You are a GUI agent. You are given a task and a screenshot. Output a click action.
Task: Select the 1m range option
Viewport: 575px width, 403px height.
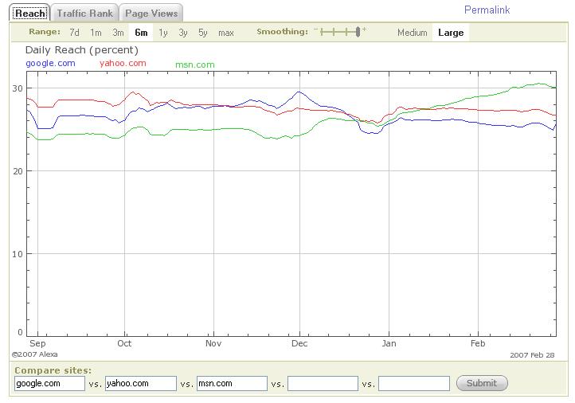click(96, 33)
